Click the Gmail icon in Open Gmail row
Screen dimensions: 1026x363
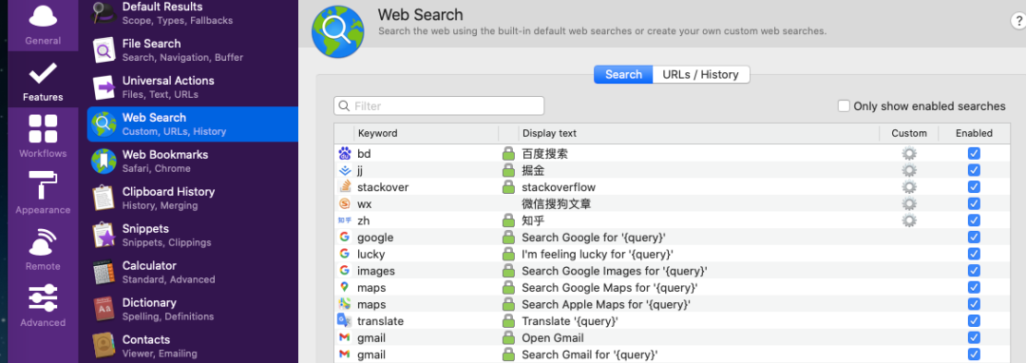(345, 337)
